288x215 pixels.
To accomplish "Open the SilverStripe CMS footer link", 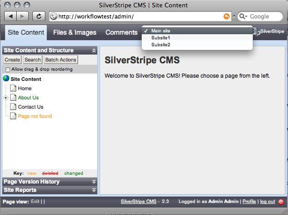I will pos(138,202).
